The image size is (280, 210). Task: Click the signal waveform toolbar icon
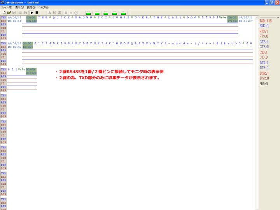click(66, 12)
